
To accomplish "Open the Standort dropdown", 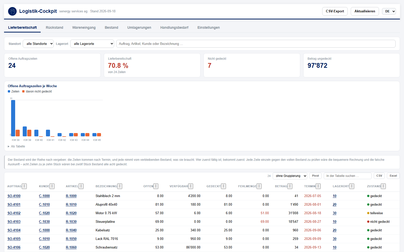I will (38, 44).
